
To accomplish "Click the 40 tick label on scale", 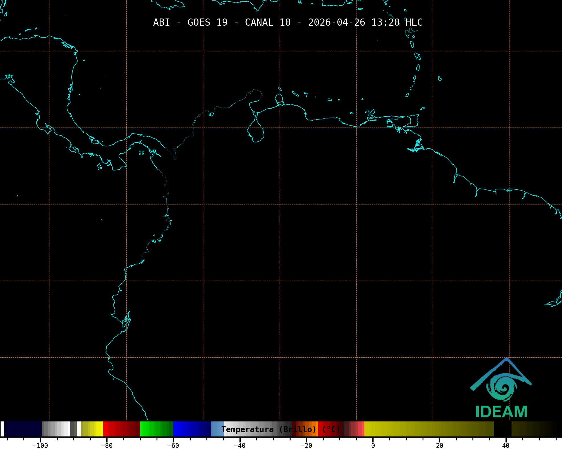I will (x=506, y=446).
